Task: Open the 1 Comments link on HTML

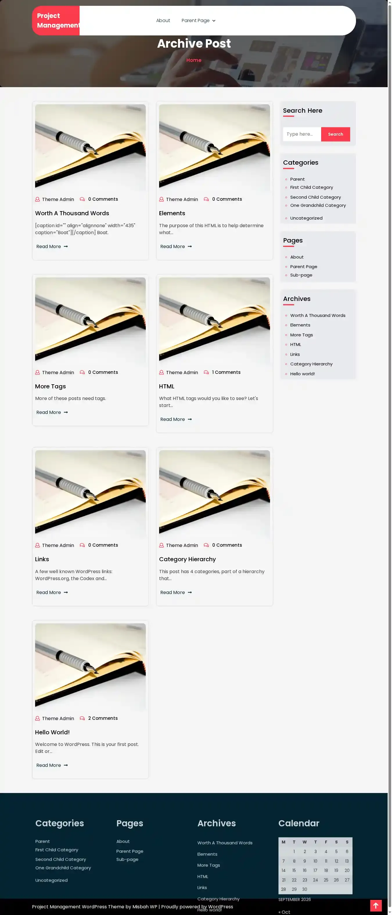Action: point(226,372)
